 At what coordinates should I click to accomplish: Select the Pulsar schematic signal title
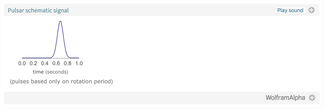point(38,10)
